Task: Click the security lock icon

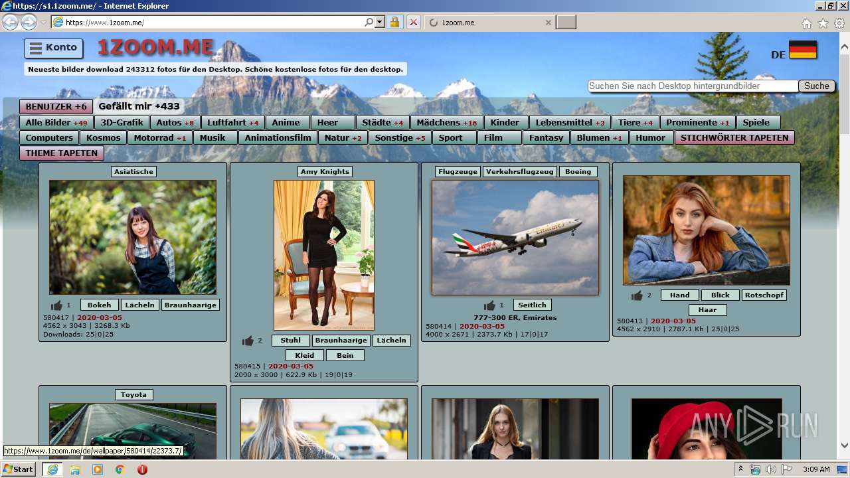Action: [394, 23]
